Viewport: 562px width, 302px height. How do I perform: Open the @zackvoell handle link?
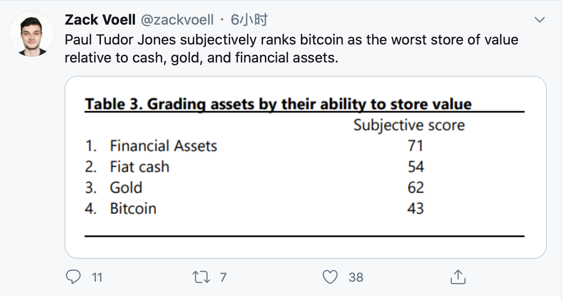tap(177, 20)
